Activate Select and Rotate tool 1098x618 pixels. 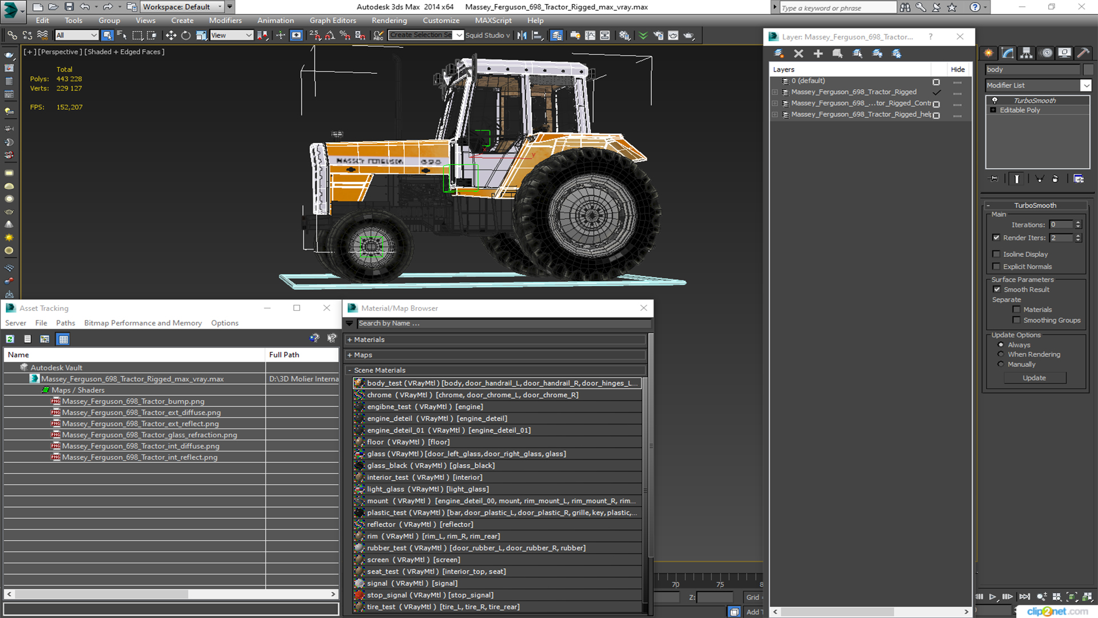186,35
